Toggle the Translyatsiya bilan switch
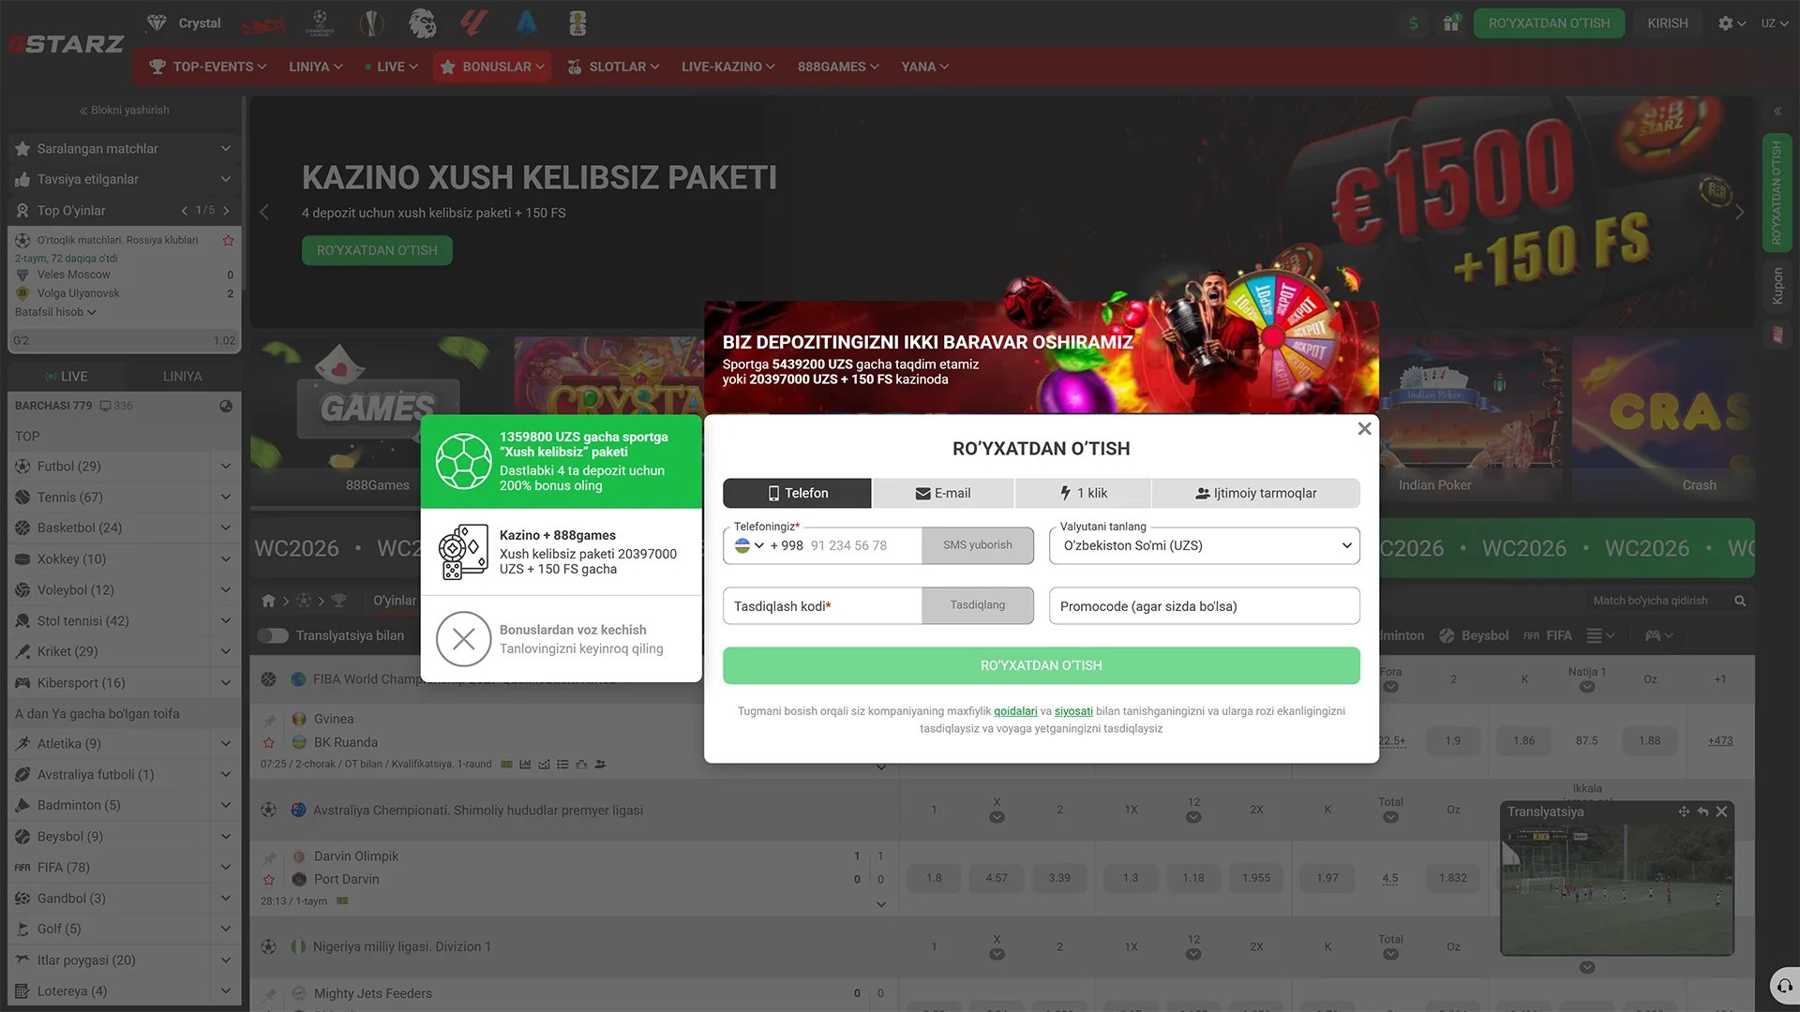1800x1012 pixels. click(x=273, y=635)
